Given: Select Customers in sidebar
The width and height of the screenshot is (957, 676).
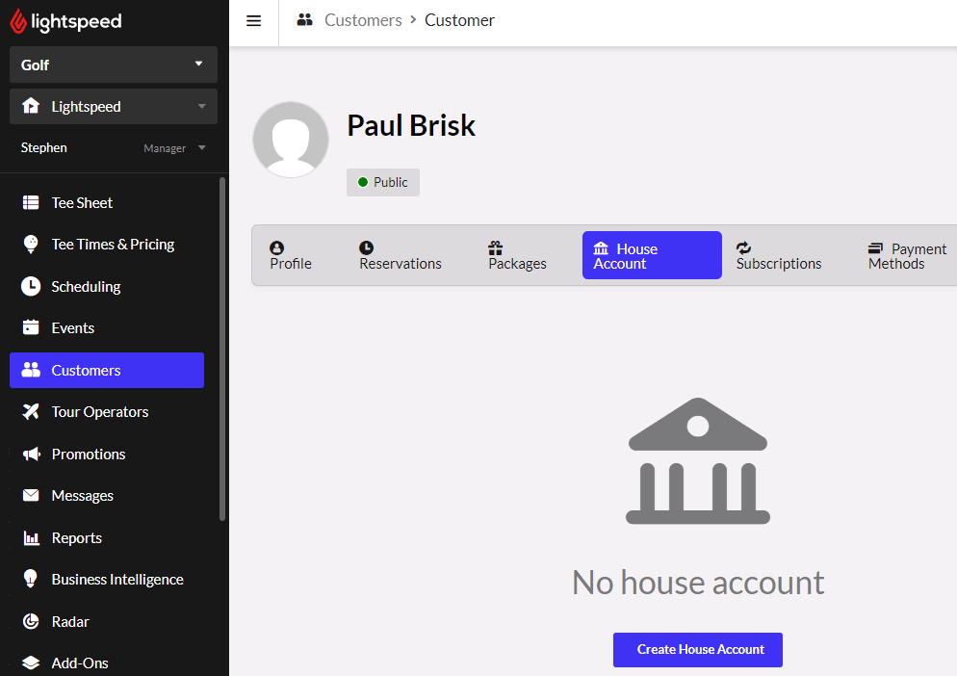Looking at the screenshot, I should (107, 370).
